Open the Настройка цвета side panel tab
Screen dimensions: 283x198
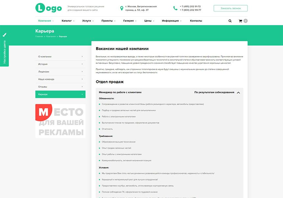click(5, 52)
